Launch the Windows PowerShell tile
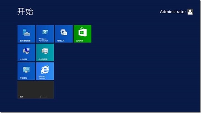The width and height of the screenshot is (201, 113). pyautogui.click(x=45, y=34)
